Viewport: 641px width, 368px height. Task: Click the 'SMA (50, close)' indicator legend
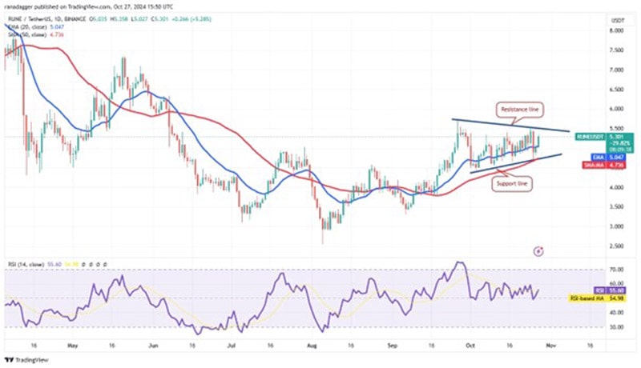click(27, 34)
